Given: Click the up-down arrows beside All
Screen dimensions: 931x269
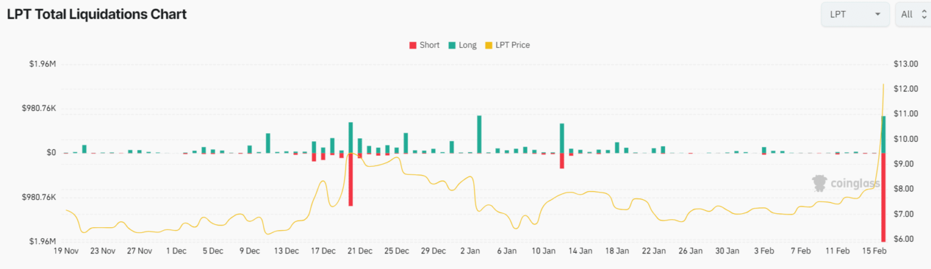Looking at the screenshot, I should pyautogui.click(x=924, y=15).
